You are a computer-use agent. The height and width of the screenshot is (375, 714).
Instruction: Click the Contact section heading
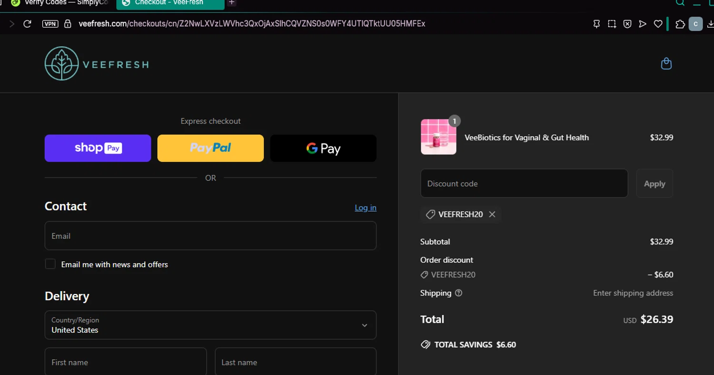[x=66, y=206]
